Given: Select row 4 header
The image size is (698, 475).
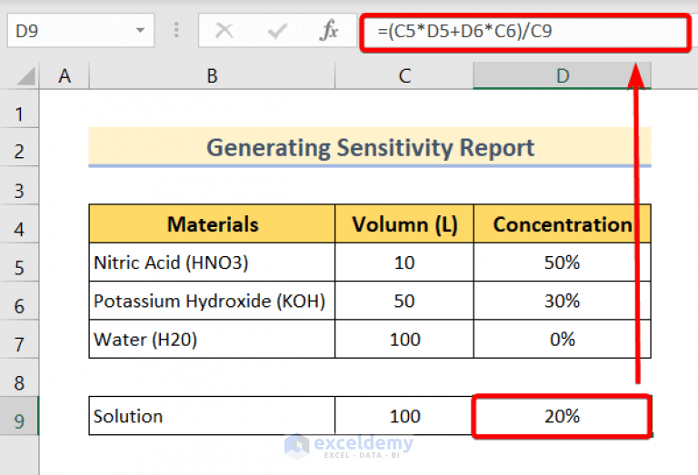Looking at the screenshot, I should [x=19, y=224].
